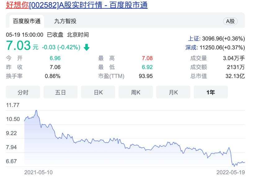This screenshot has width=258, height=178.
Task: Click the 6.67 y-axis label
Action: [x=11, y=161]
